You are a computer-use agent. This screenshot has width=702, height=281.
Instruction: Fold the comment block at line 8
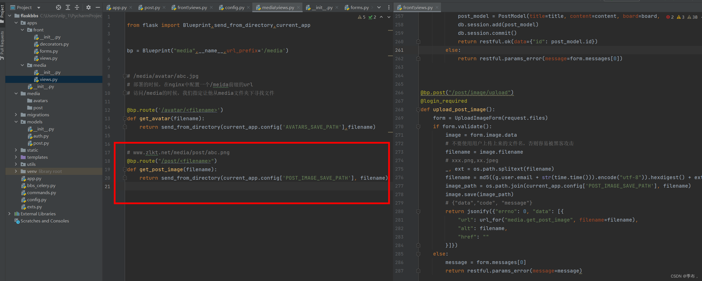click(x=125, y=76)
